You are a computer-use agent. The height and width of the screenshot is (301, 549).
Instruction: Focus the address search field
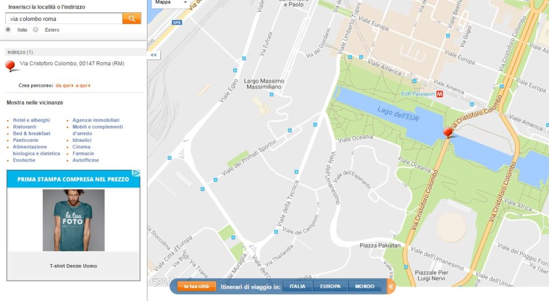(64, 19)
